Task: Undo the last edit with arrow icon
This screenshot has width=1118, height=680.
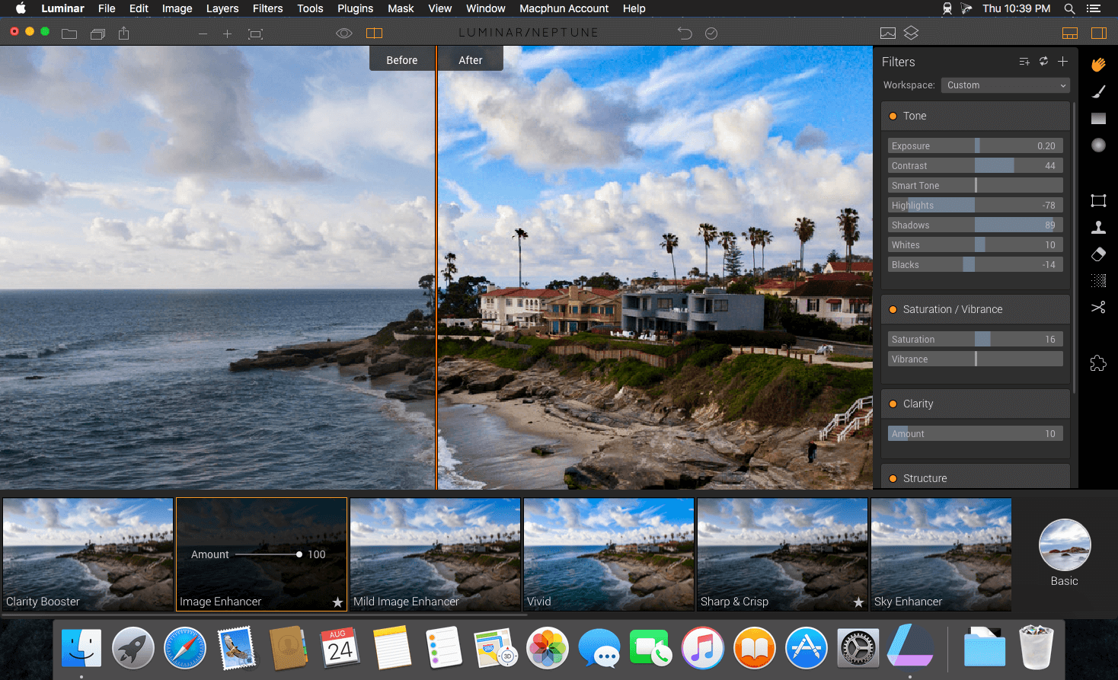Action: tap(685, 34)
